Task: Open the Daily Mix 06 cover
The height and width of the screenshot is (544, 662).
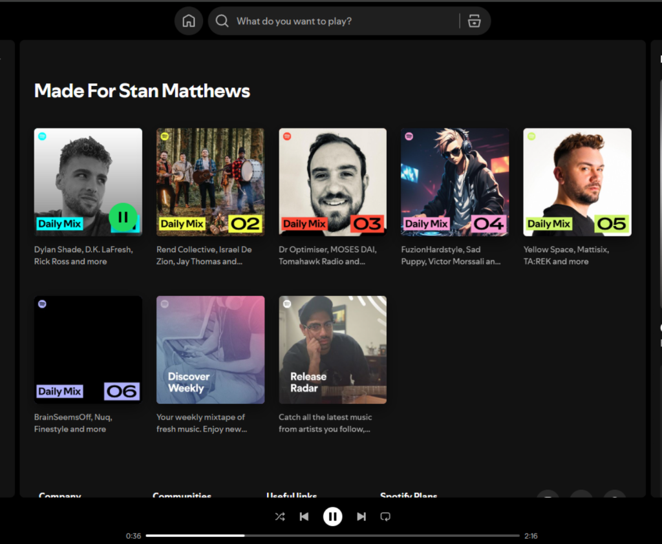Action: (88, 350)
